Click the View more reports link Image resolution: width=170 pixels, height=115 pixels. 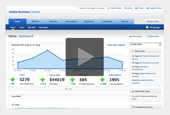tap(116, 45)
